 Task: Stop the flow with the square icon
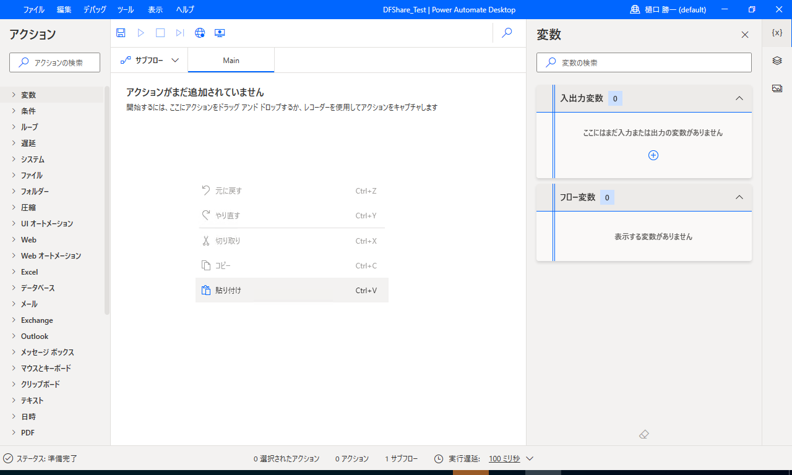160,33
